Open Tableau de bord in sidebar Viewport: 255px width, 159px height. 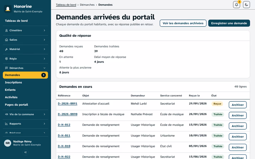(x=25, y=21)
